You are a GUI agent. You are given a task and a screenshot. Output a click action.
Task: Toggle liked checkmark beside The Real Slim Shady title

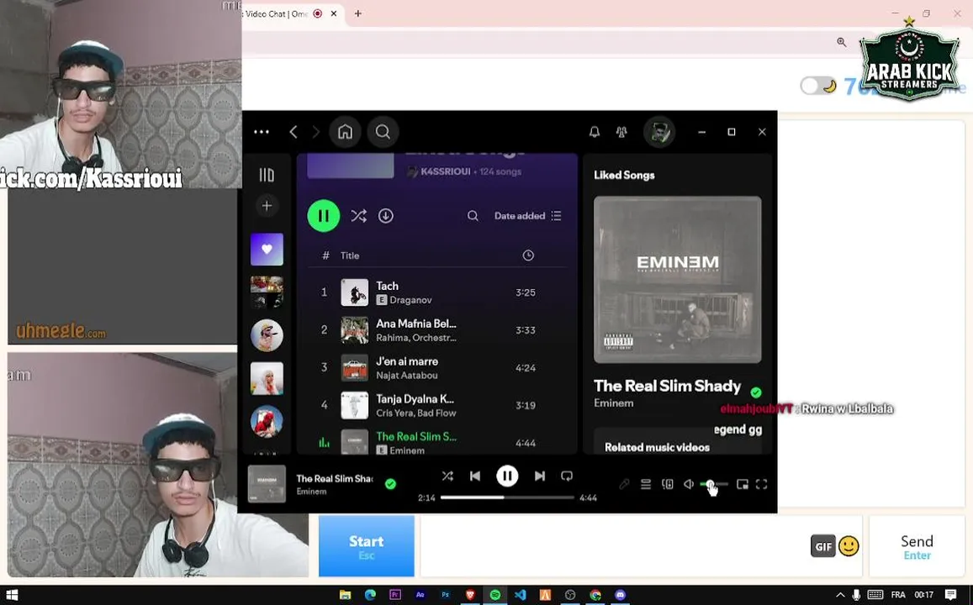pos(756,392)
